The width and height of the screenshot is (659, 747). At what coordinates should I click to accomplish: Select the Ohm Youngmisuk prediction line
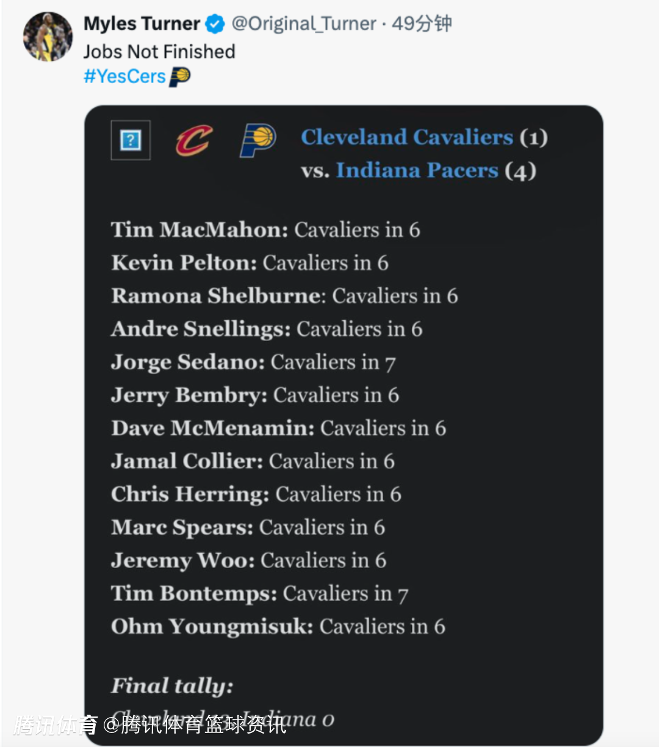click(278, 627)
